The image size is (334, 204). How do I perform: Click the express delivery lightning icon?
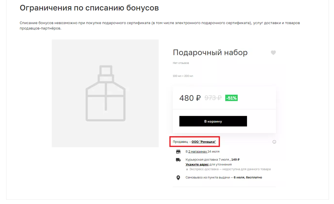[x=187, y=169]
